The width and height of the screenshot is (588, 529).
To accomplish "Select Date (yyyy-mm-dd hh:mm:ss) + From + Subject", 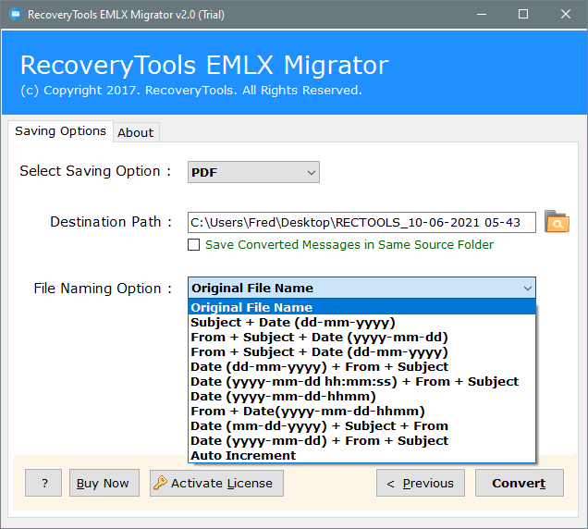I will pos(361,382).
